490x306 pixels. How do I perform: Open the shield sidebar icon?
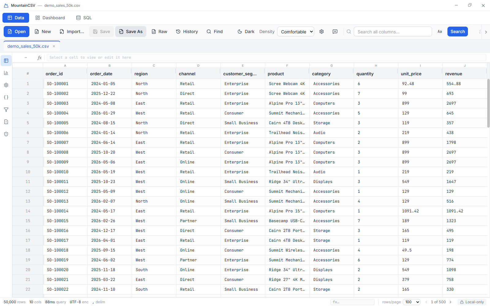[x=6, y=134]
